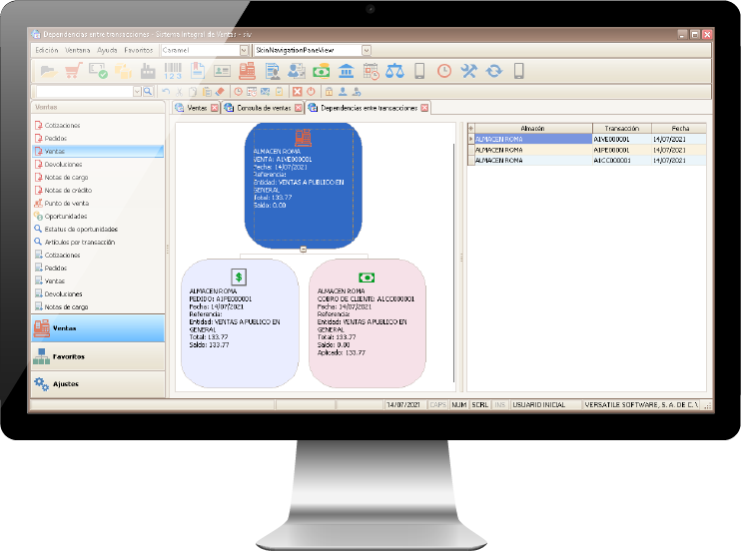
Task: Click the blue bank building icon
Action: 346,71
